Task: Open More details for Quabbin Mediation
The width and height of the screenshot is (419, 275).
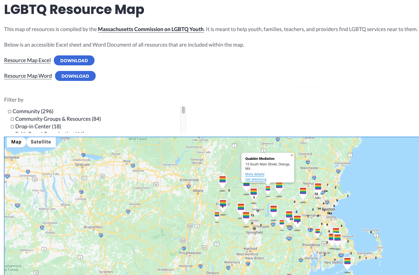Action: tap(254, 174)
